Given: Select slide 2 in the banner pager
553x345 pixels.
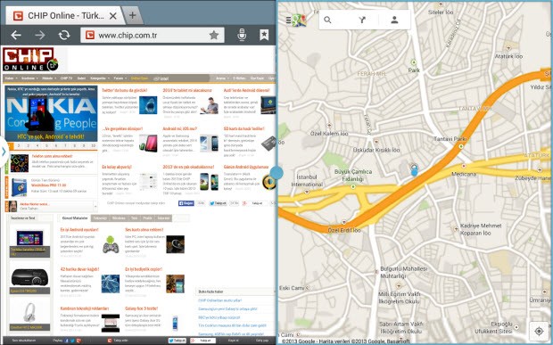Looking at the screenshot, I should [19, 145].
